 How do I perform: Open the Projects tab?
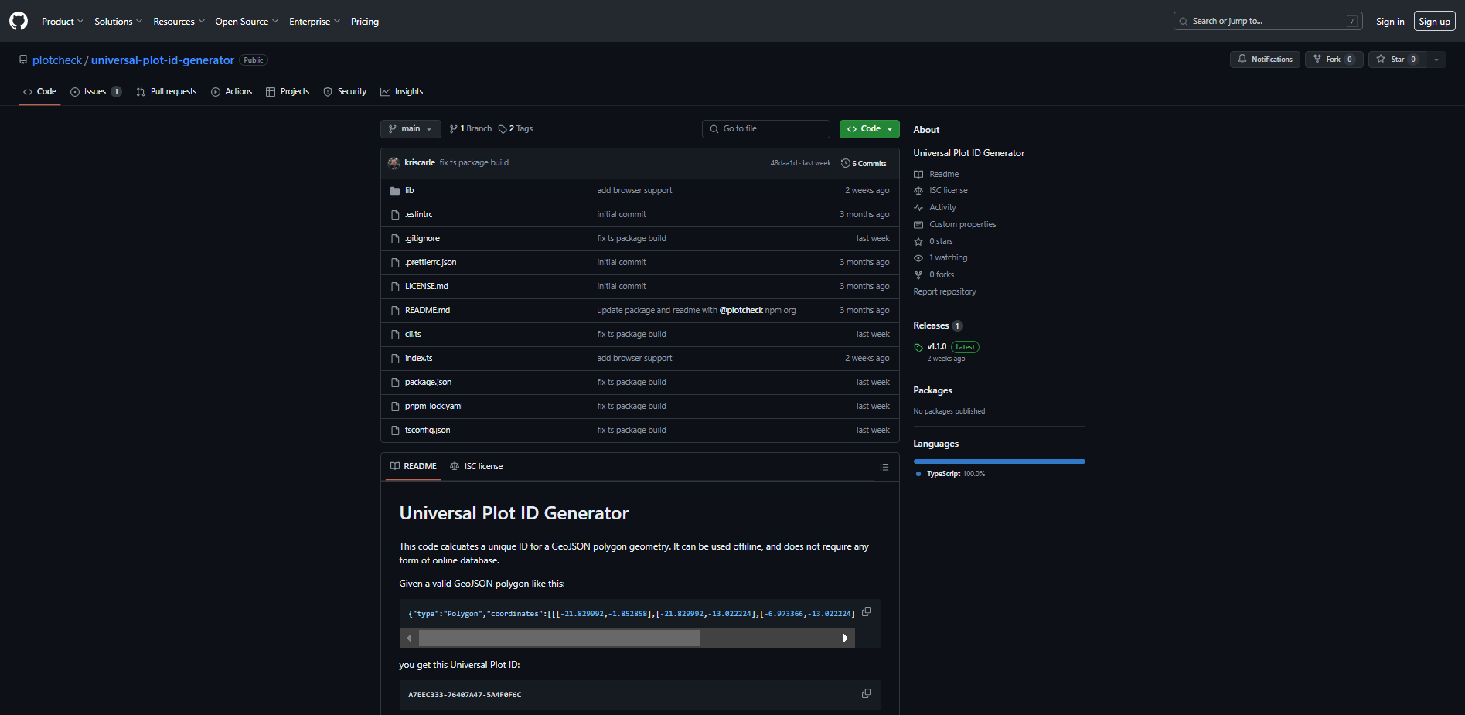point(288,91)
